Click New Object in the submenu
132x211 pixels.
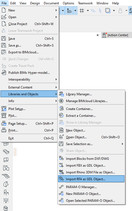[91, 130]
